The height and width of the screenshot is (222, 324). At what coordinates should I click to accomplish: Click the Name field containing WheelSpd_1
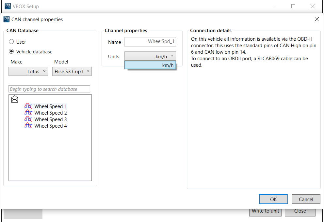pos(150,42)
